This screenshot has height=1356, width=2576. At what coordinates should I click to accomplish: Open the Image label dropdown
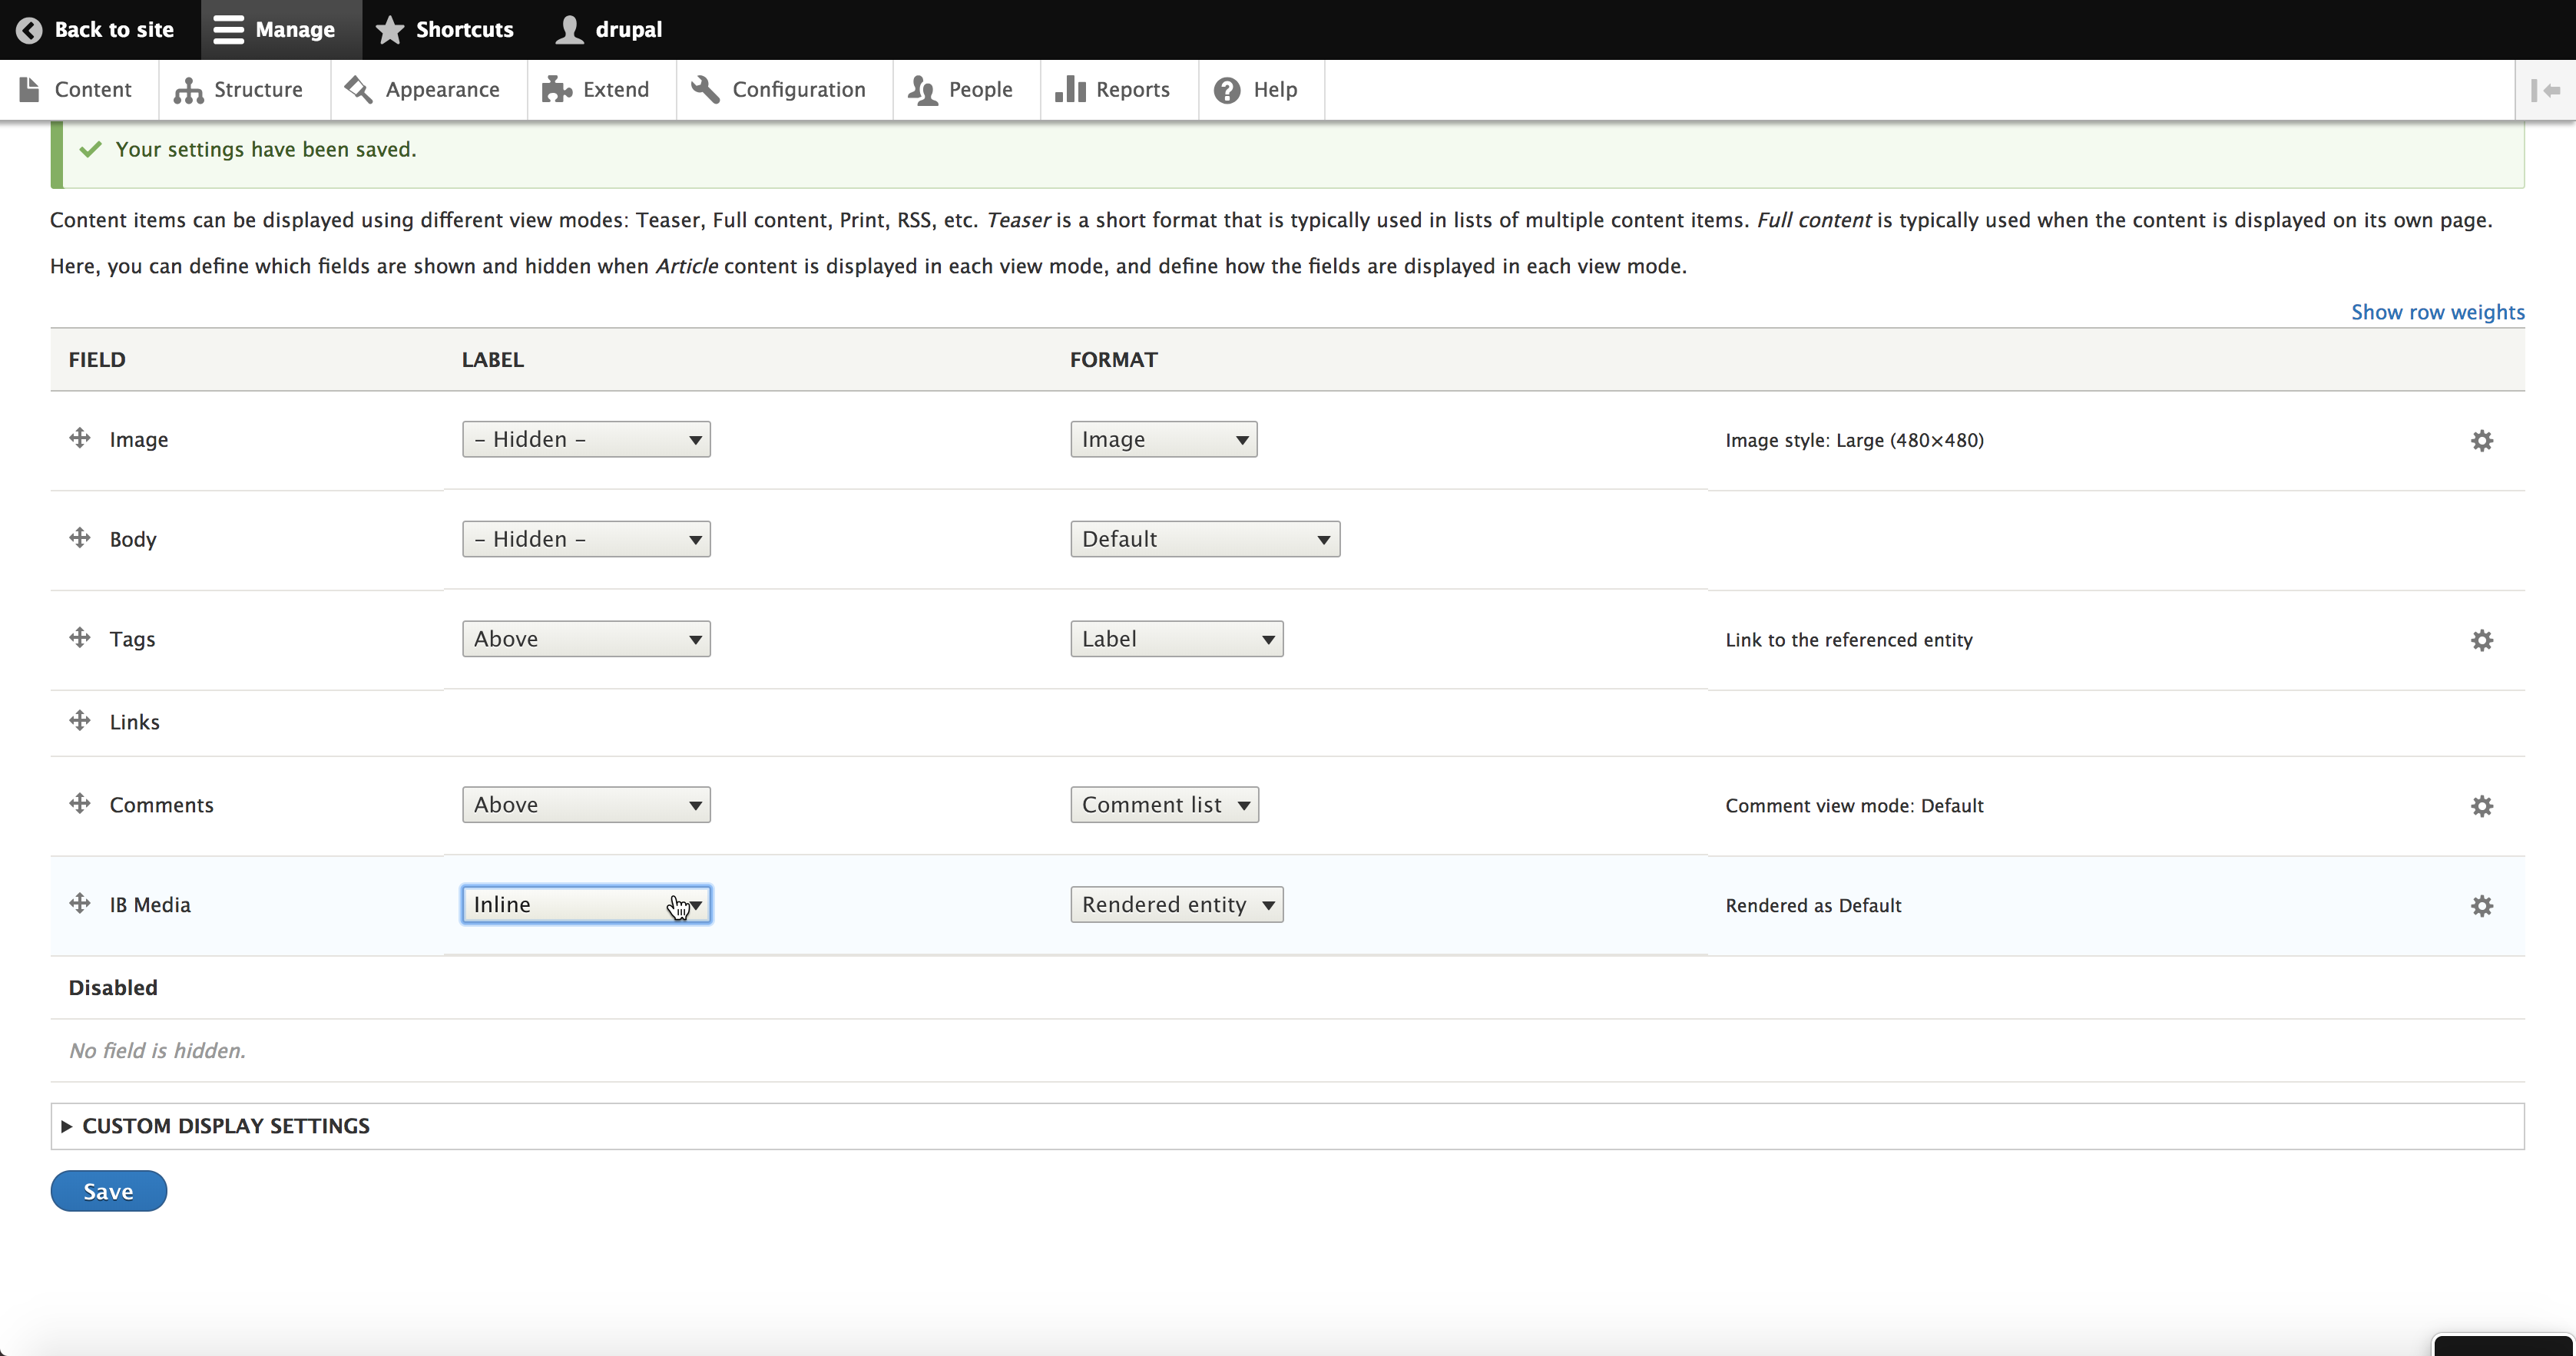pyautogui.click(x=586, y=440)
